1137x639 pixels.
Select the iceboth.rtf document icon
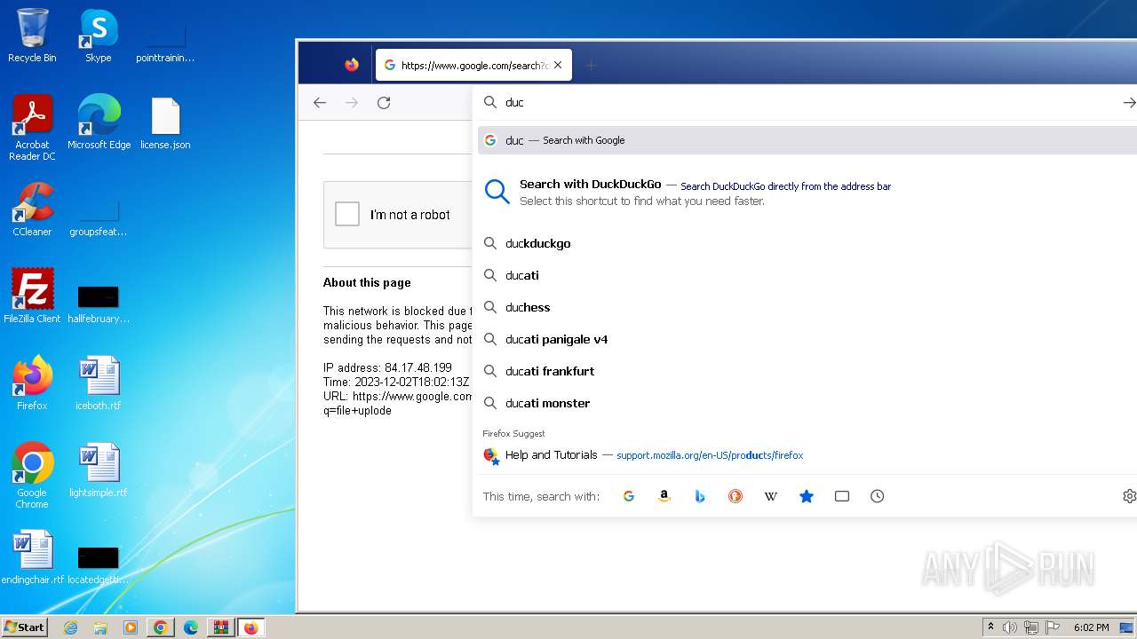(99, 383)
